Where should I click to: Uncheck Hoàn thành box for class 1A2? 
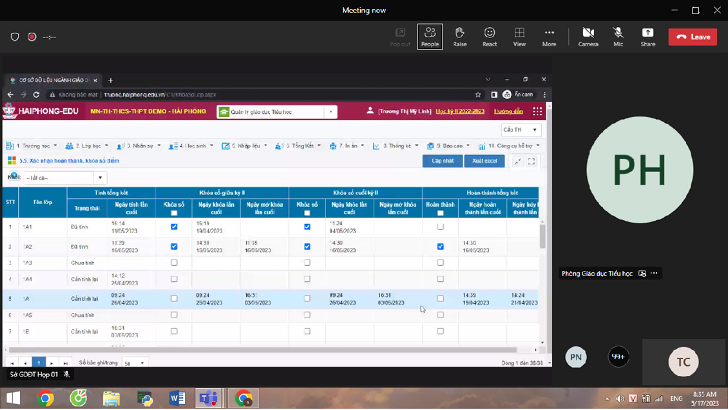(440, 247)
